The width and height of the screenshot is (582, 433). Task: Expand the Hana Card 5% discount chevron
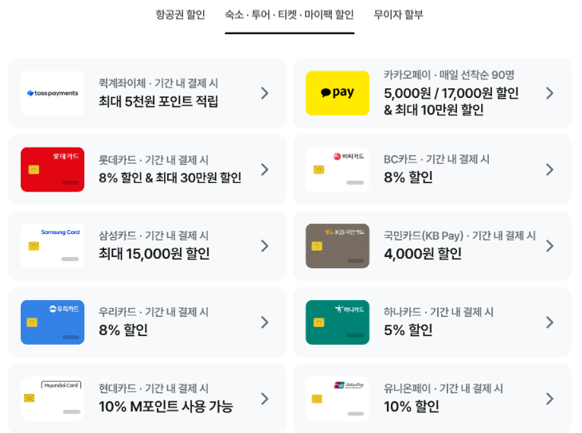point(549,322)
